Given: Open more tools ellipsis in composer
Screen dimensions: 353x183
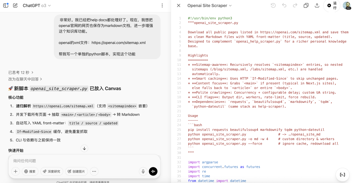Looking at the screenshot, I should [94, 171].
